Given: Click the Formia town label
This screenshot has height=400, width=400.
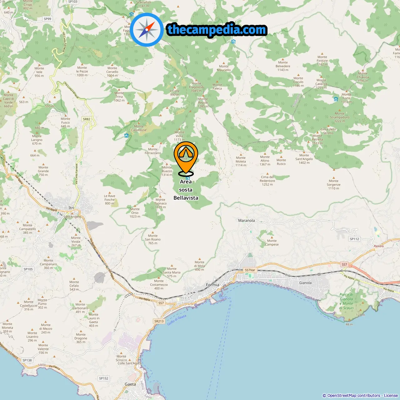Looking at the screenshot, I should point(212,285).
